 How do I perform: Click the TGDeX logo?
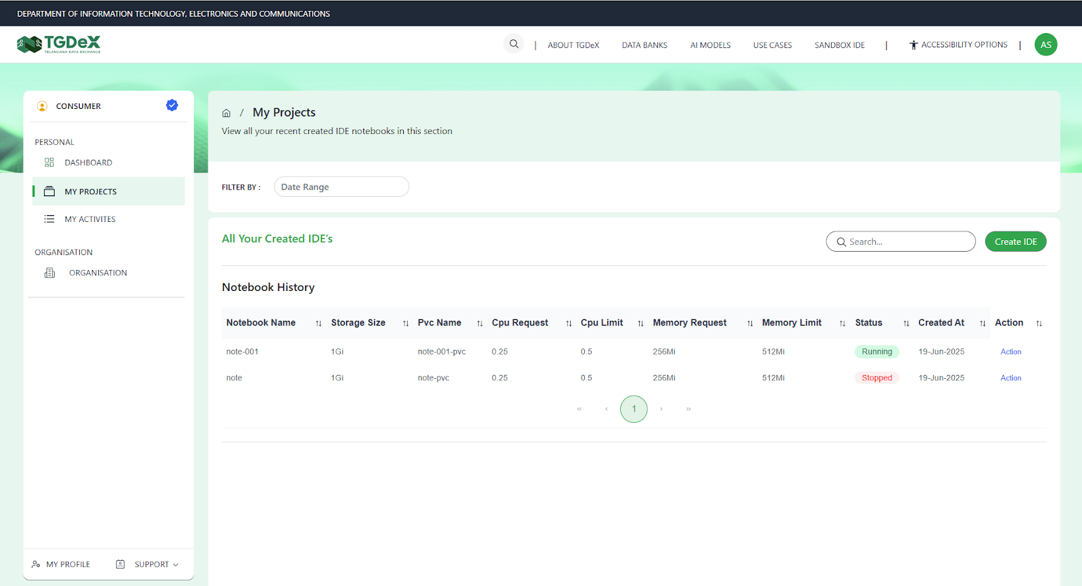pyautogui.click(x=59, y=45)
